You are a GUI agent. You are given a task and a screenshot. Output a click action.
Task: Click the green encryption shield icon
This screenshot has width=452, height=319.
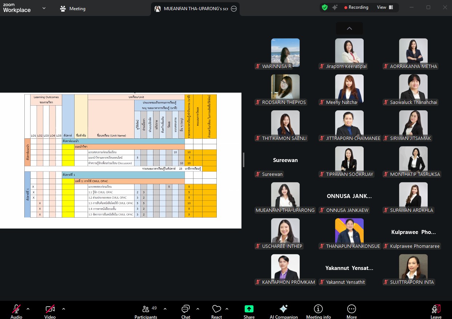pos(324,7)
